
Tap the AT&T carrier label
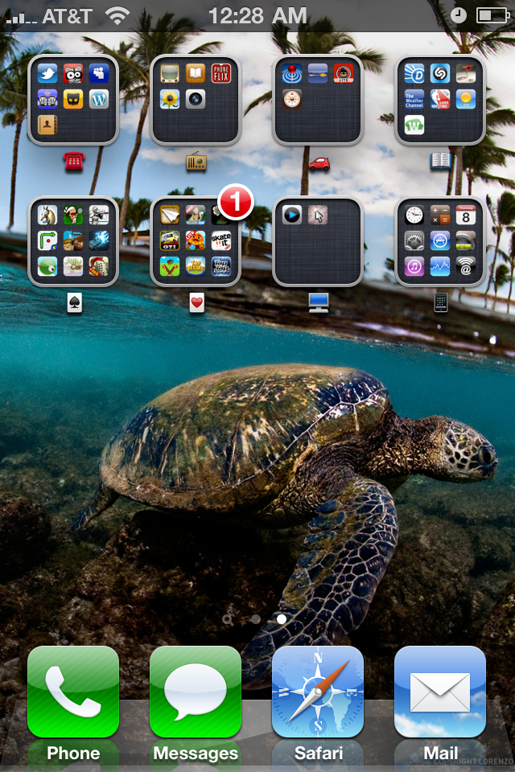[x=67, y=16]
